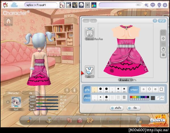Select the size 23 soft brush
The height and width of the screenshot is (133, 170).
[x=124, y=90]
